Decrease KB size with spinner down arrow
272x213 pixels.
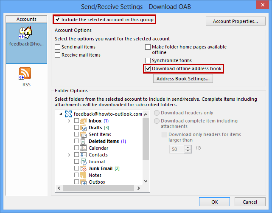[x=188, y=151]
